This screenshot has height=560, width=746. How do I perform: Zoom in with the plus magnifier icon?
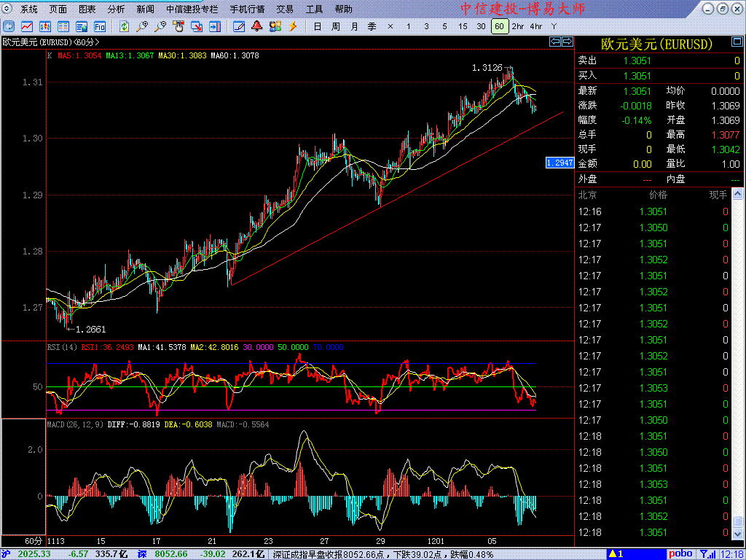[x=142, y=26]
